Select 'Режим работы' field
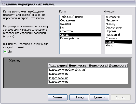136x104 pixels. coord(80,38)
